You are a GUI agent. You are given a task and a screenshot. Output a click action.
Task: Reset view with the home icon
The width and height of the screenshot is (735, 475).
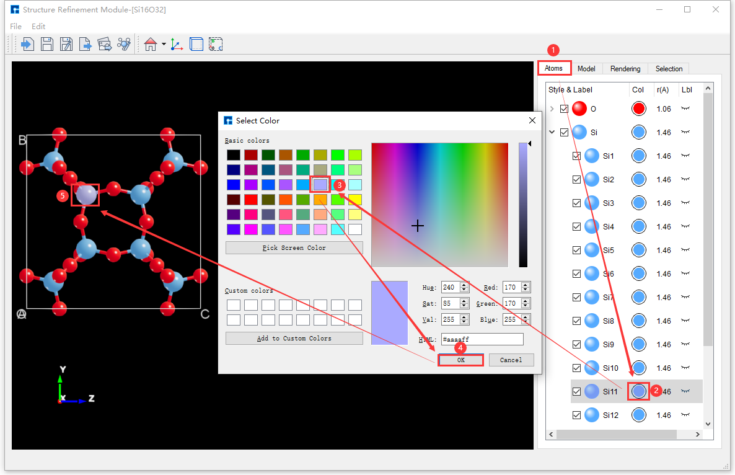pyautogui.click(x=150, y=43)
